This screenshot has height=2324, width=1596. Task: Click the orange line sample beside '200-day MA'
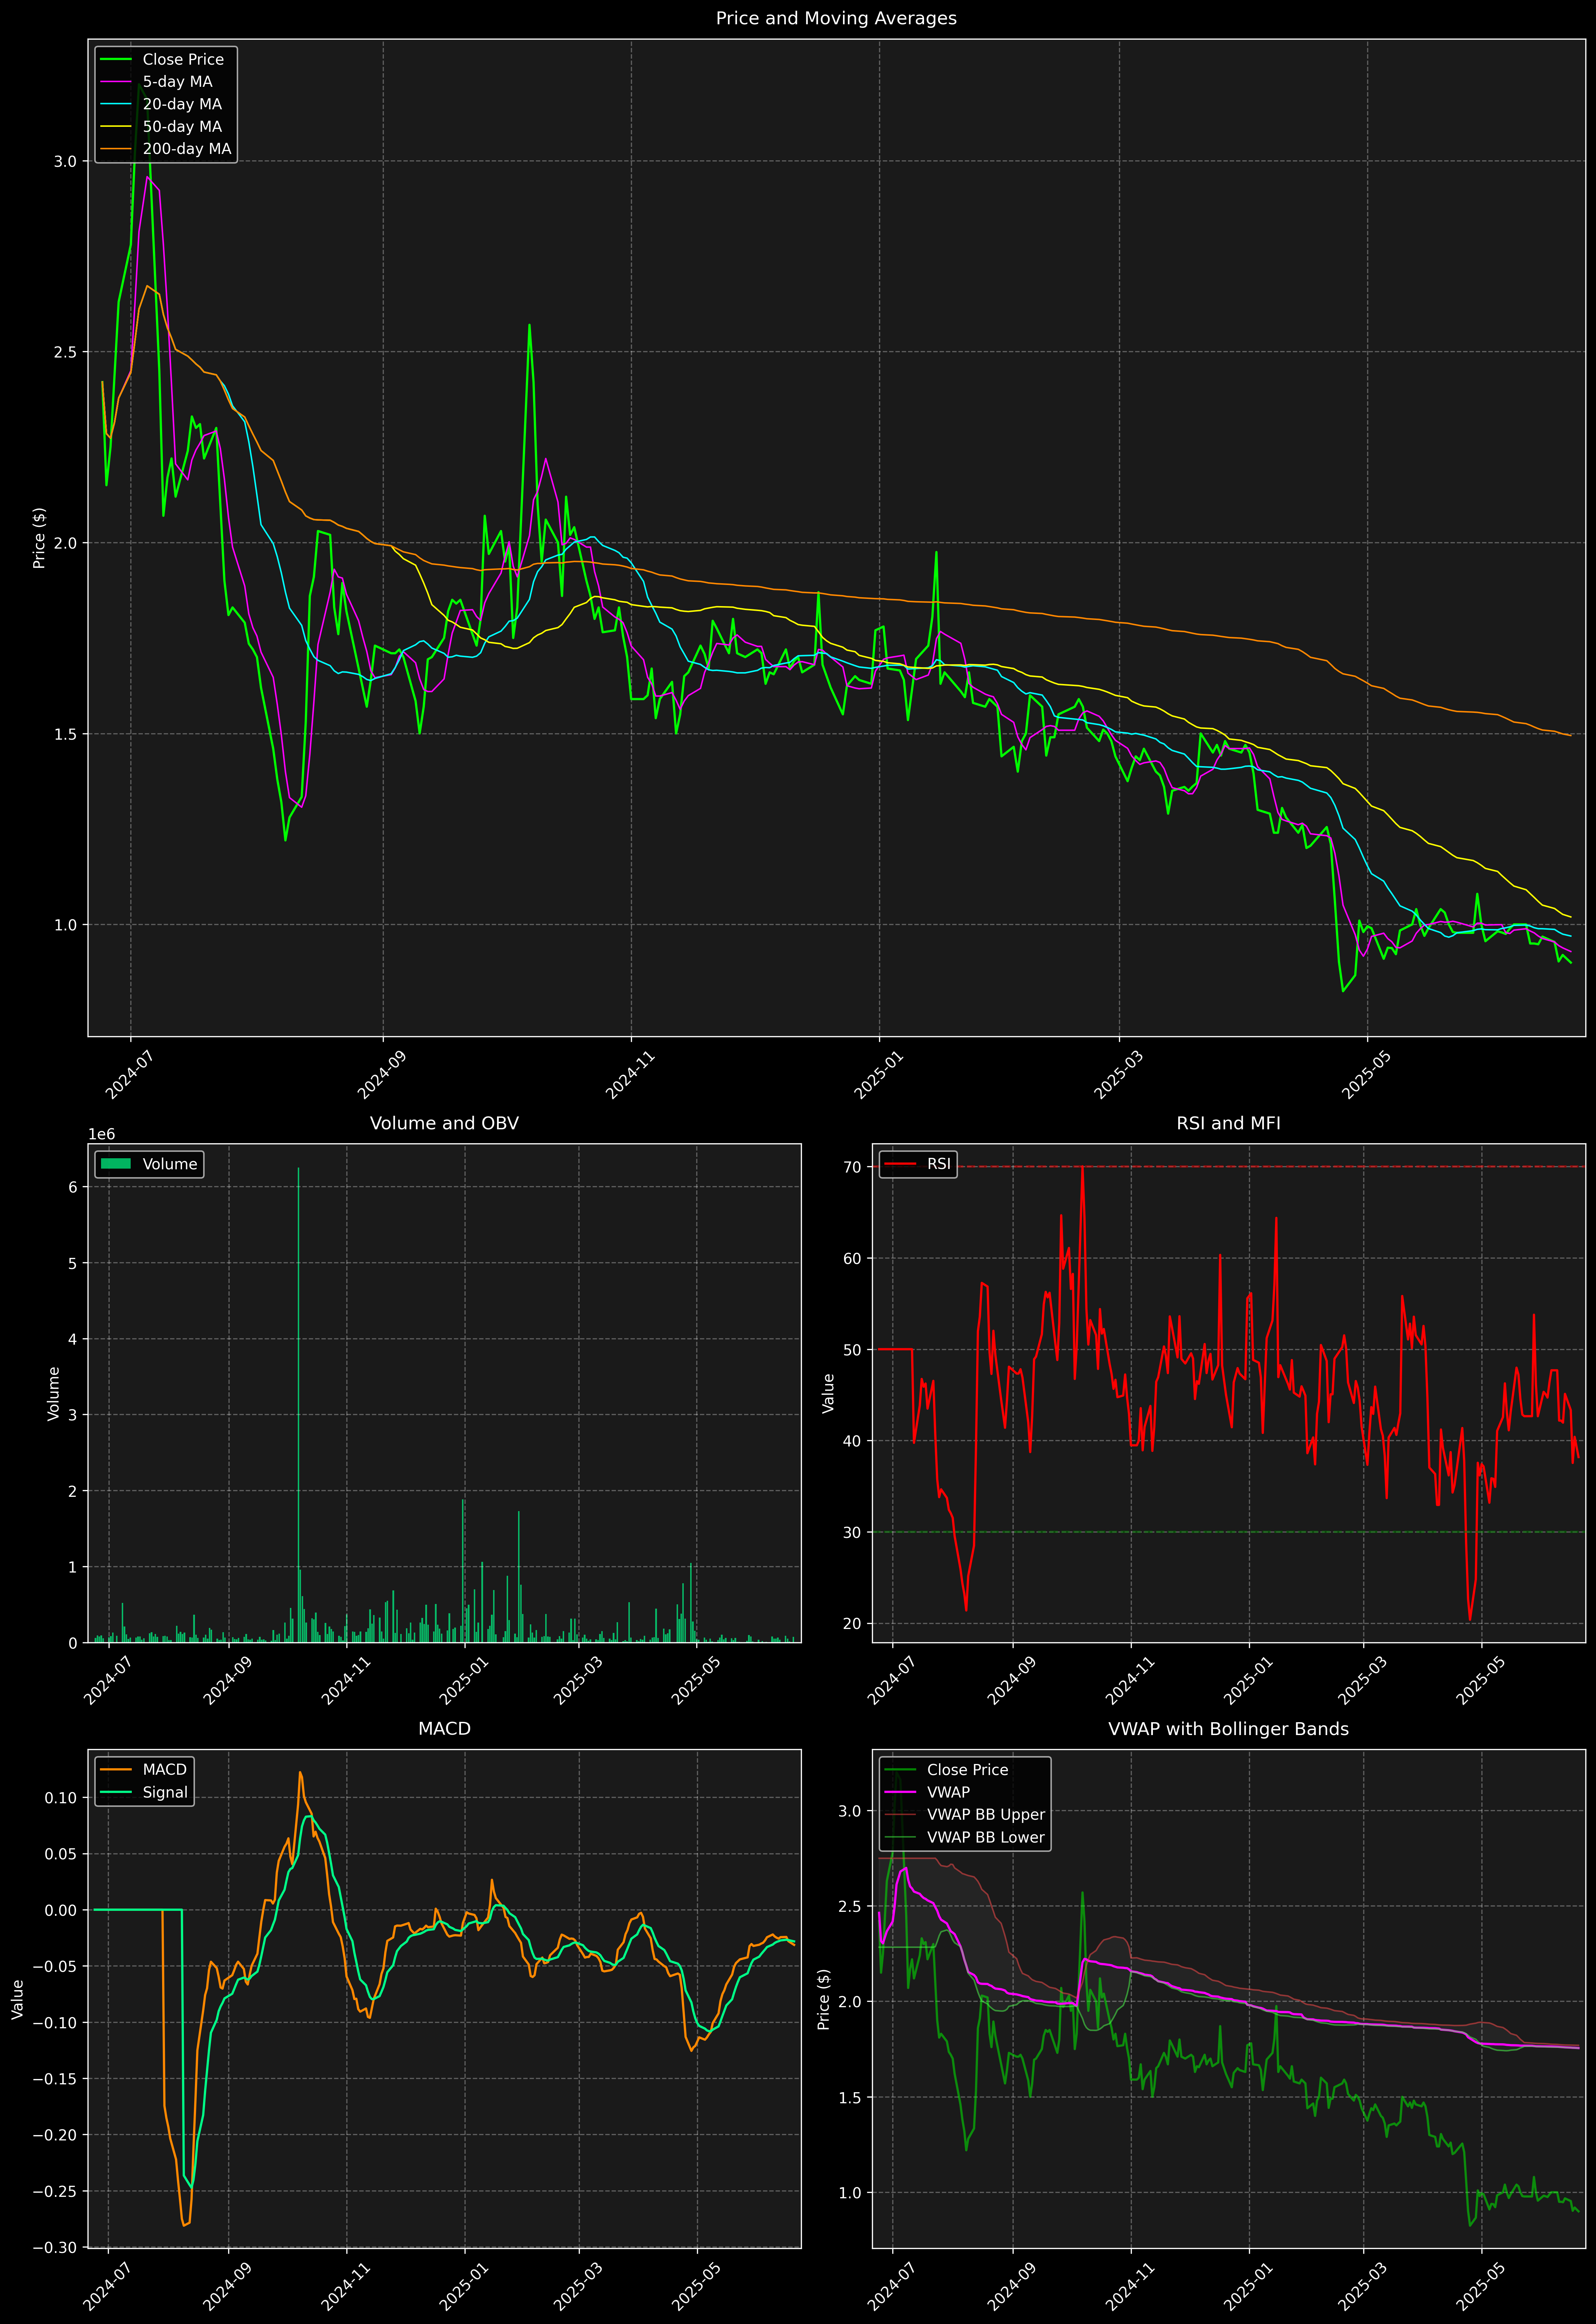(x=116, y=149)
